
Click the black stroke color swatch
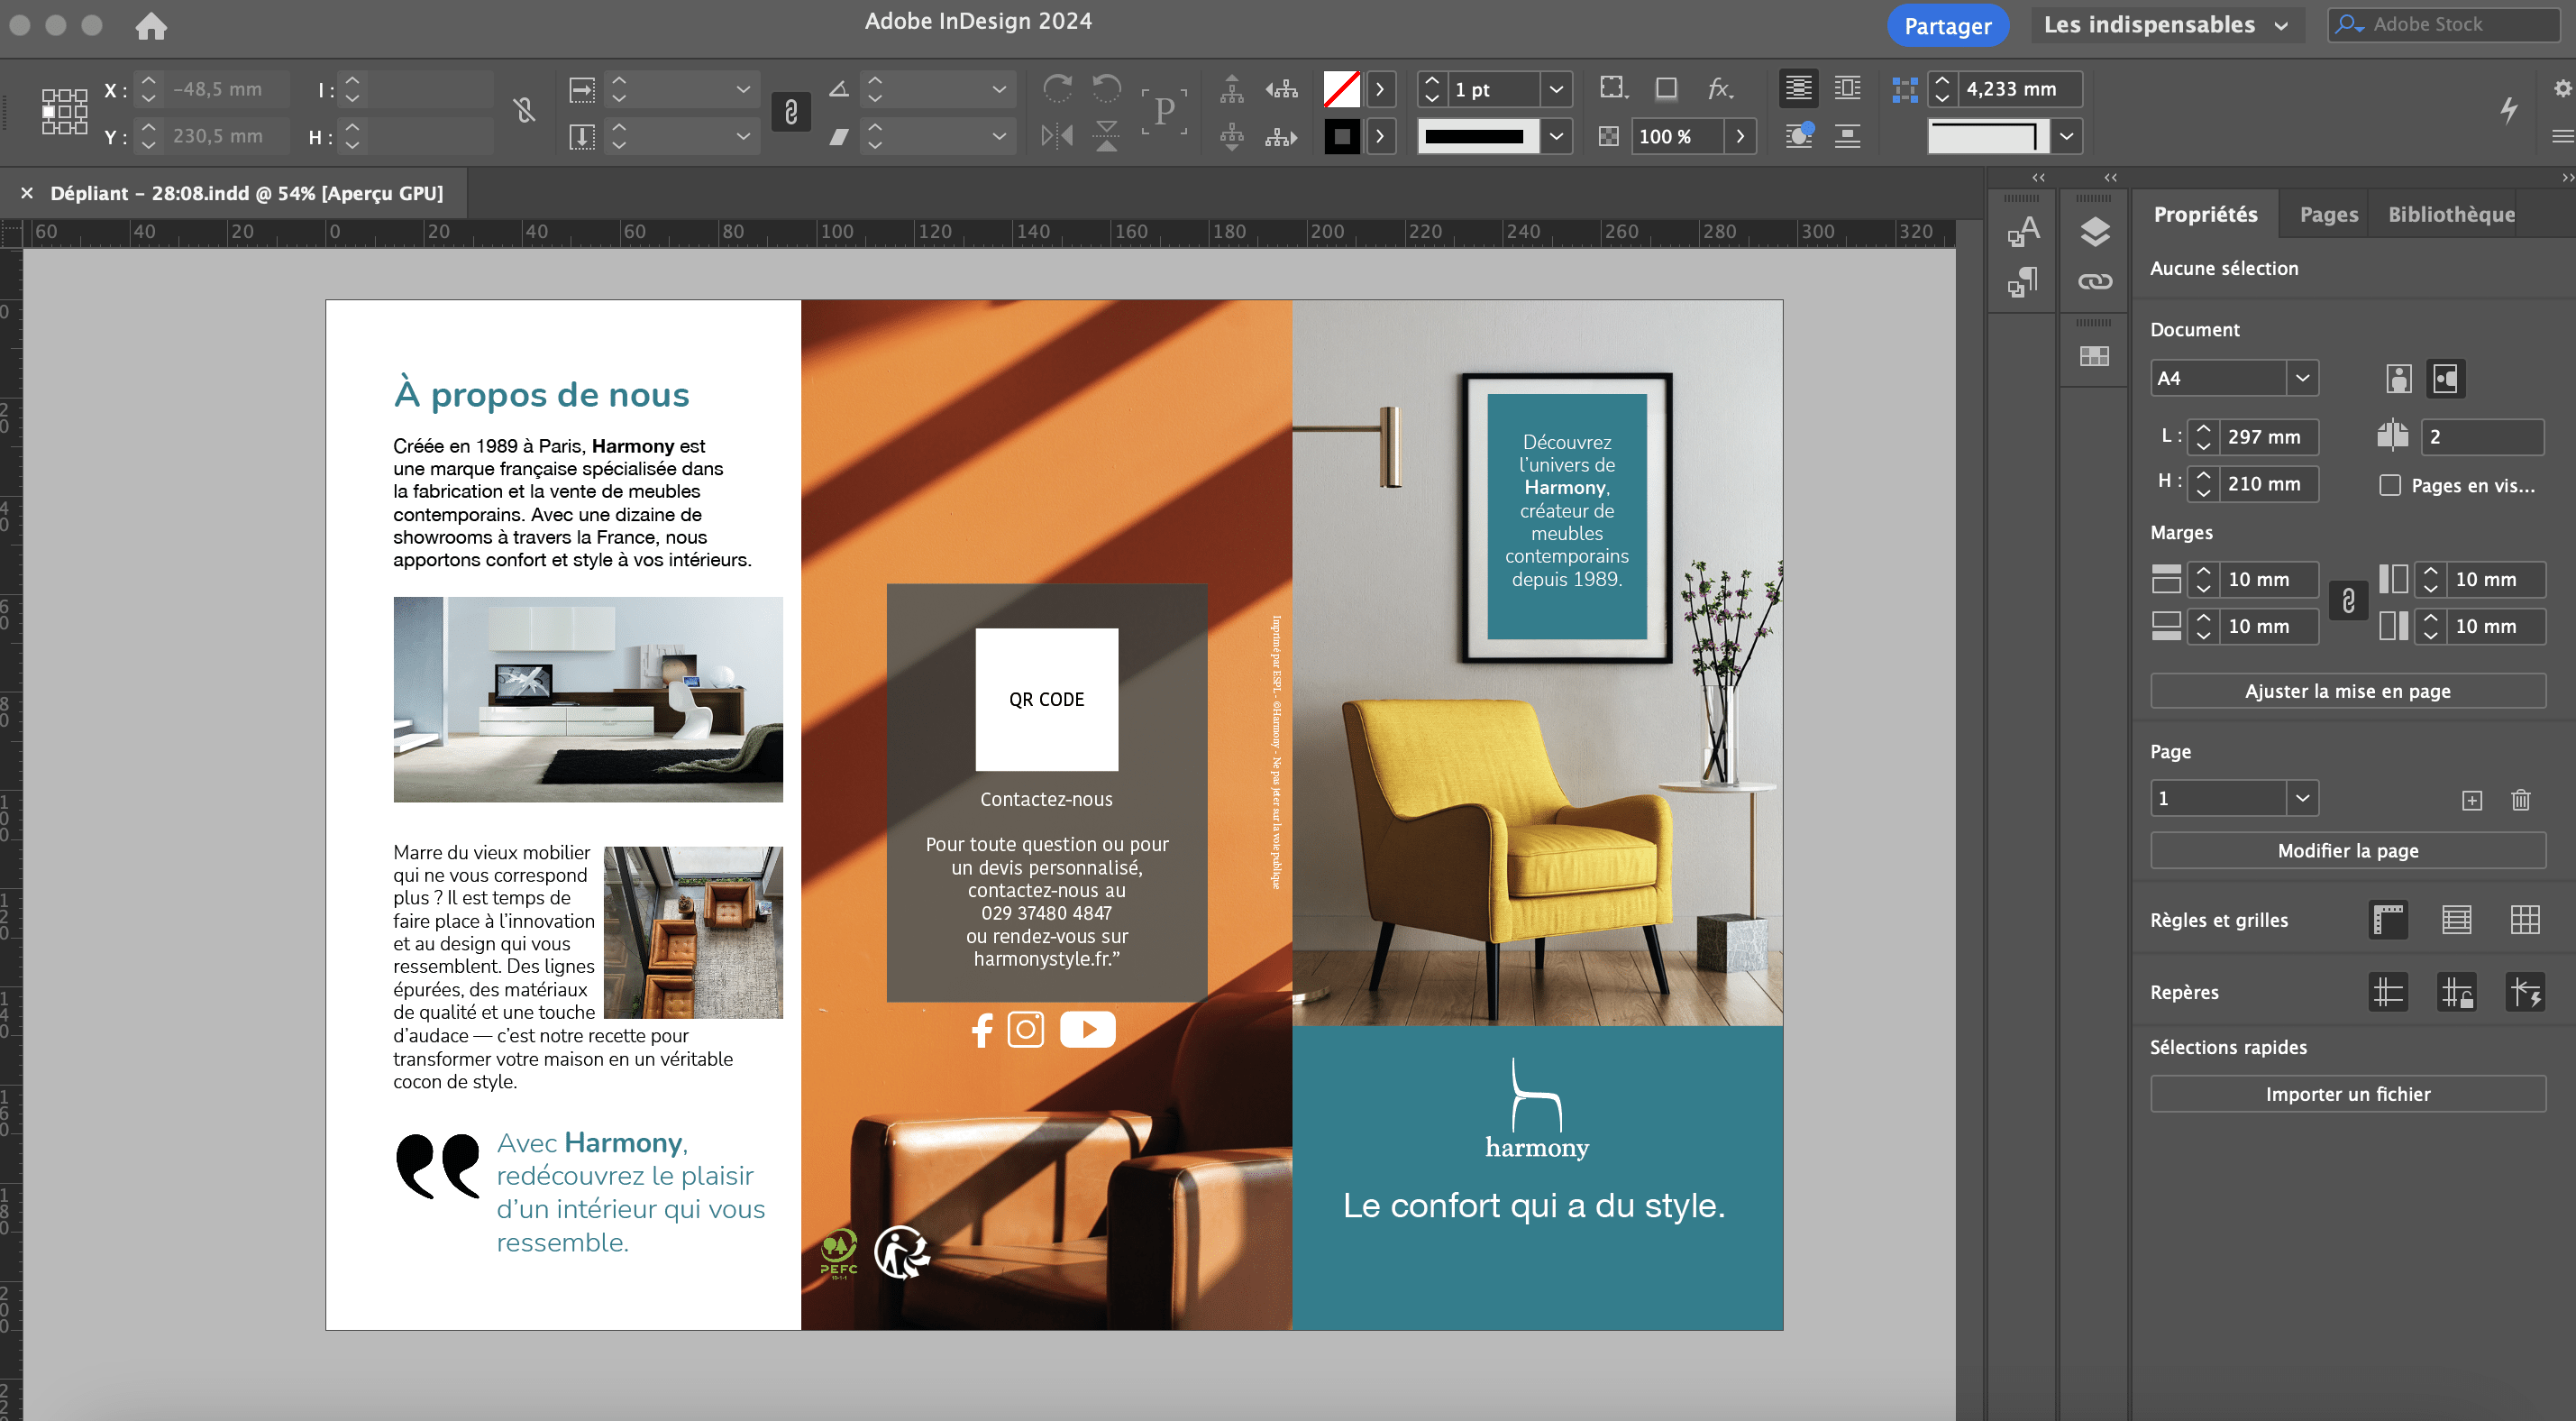(x=1342, y=136)
